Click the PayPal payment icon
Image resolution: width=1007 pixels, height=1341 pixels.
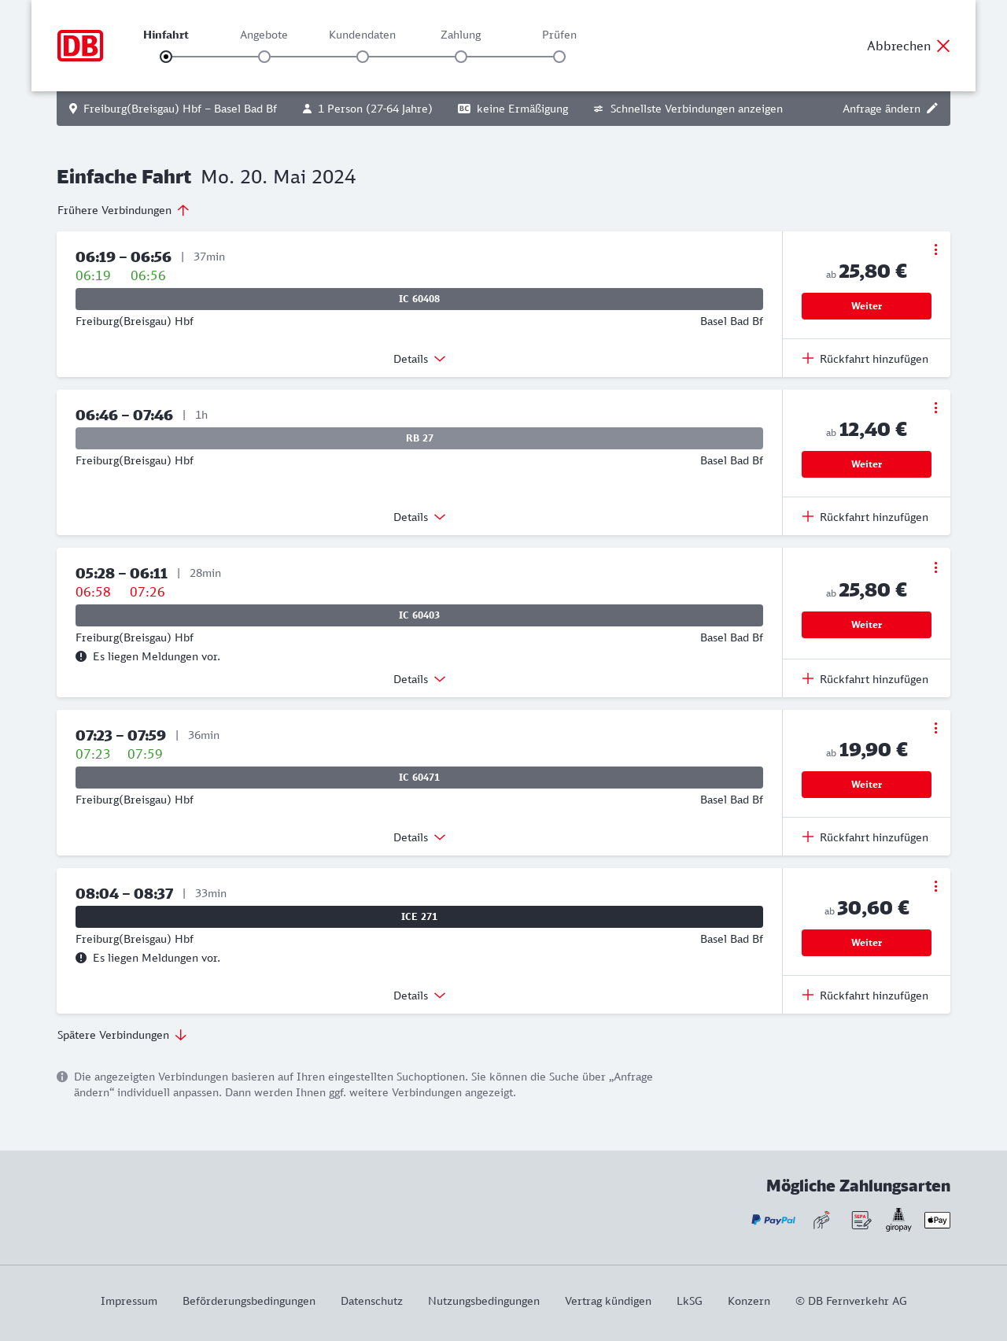(x=773, y=1220)
